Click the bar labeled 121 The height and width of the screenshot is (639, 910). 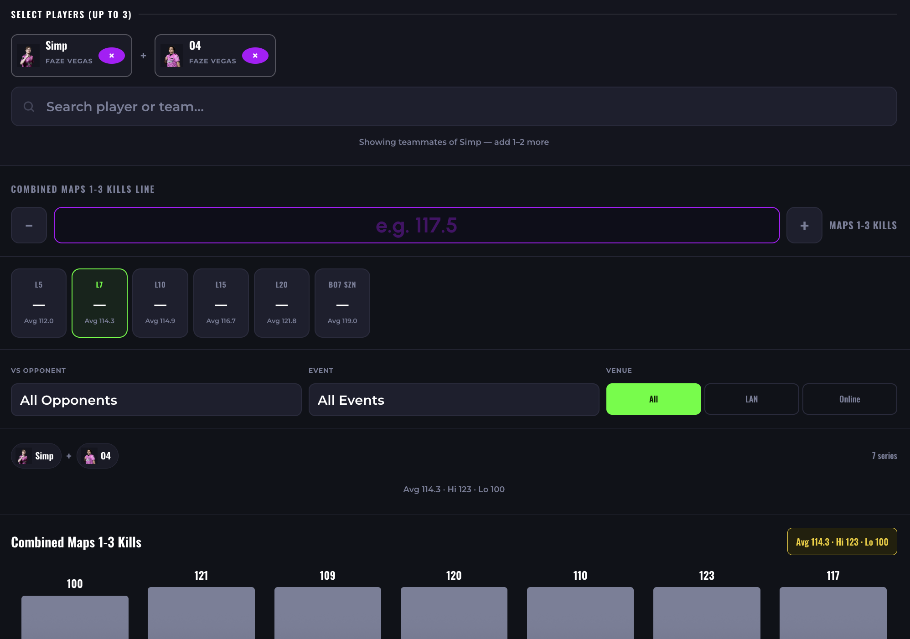click(201, 613)
